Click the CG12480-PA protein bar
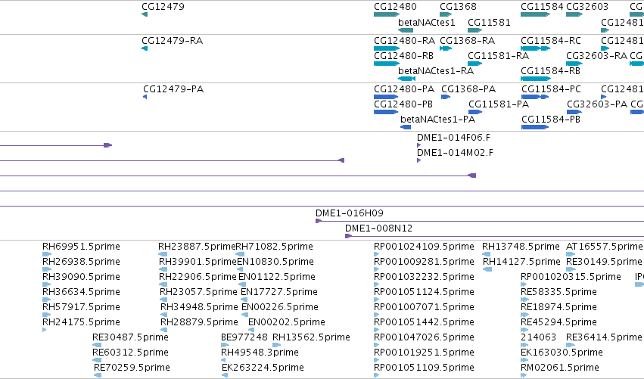The height and width of the screenshot is (379, 644). click(386, 98)
